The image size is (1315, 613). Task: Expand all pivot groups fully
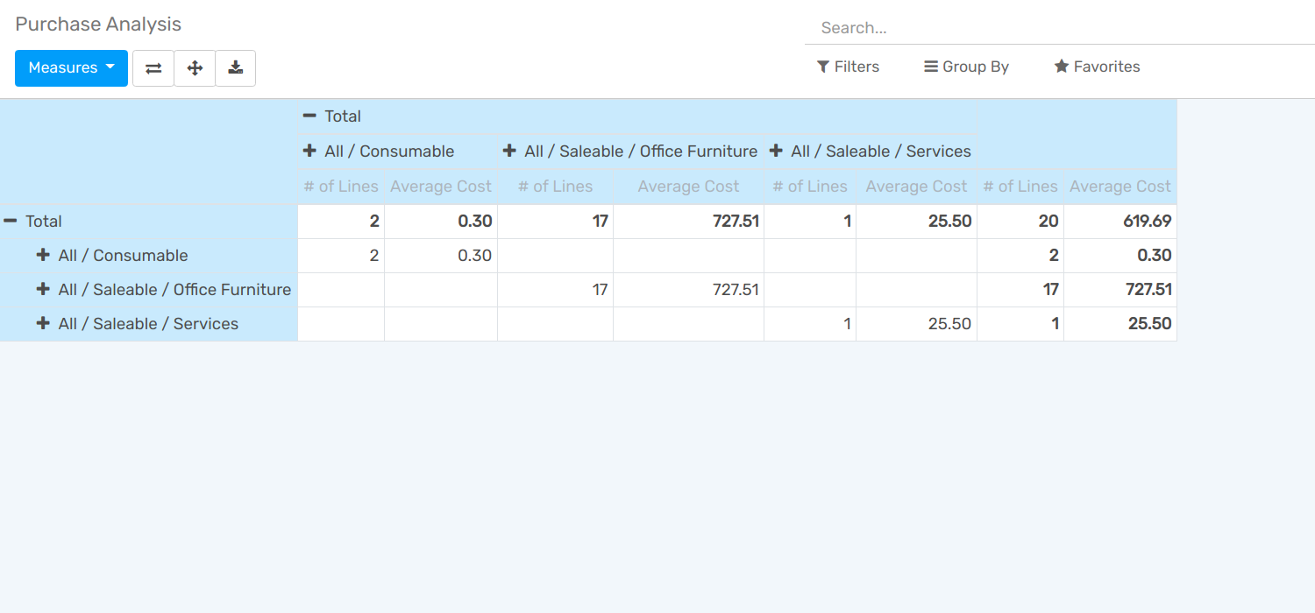click(x=194, y=67)
